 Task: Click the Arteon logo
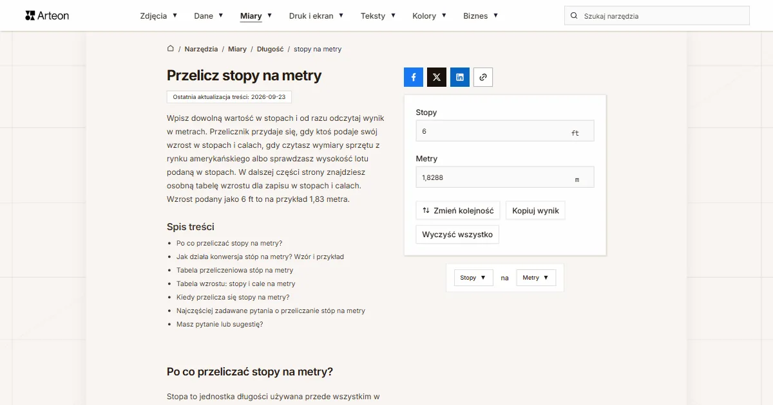pyautogui.click(x=47, y=15)
